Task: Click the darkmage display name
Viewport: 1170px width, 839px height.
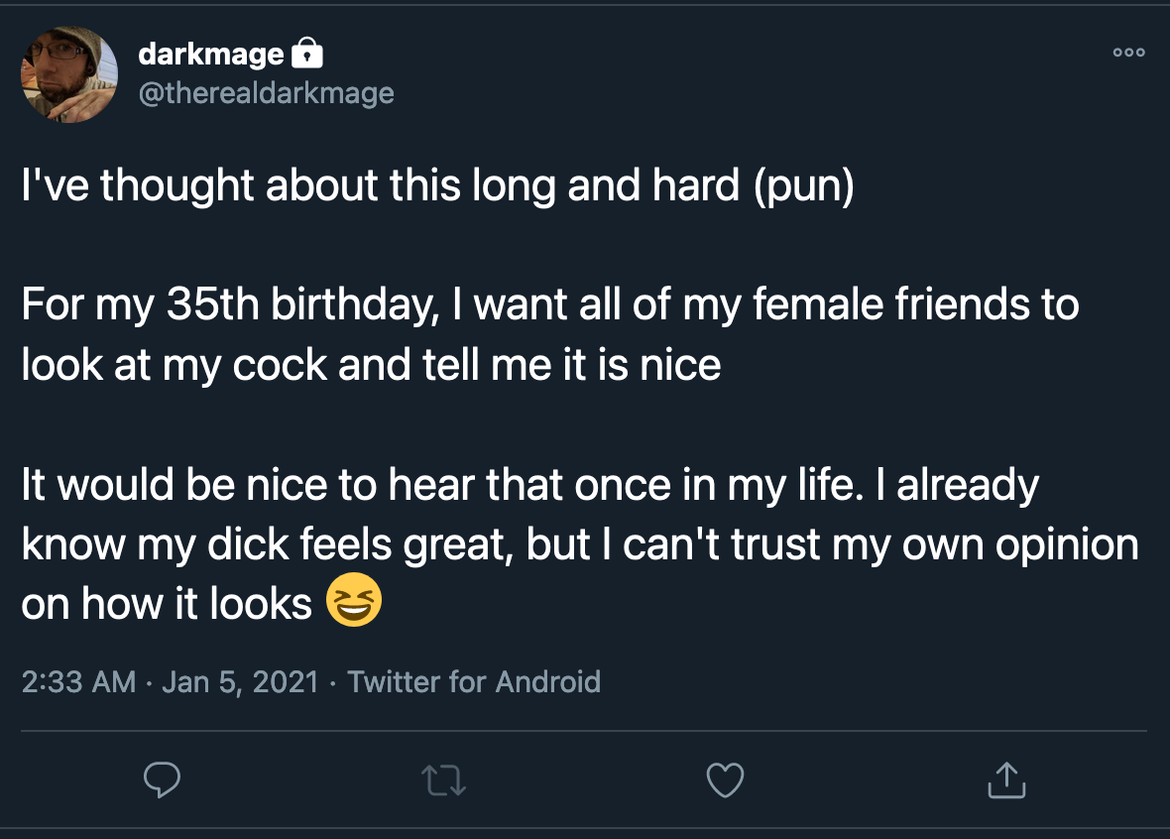Action: point(211,54)
